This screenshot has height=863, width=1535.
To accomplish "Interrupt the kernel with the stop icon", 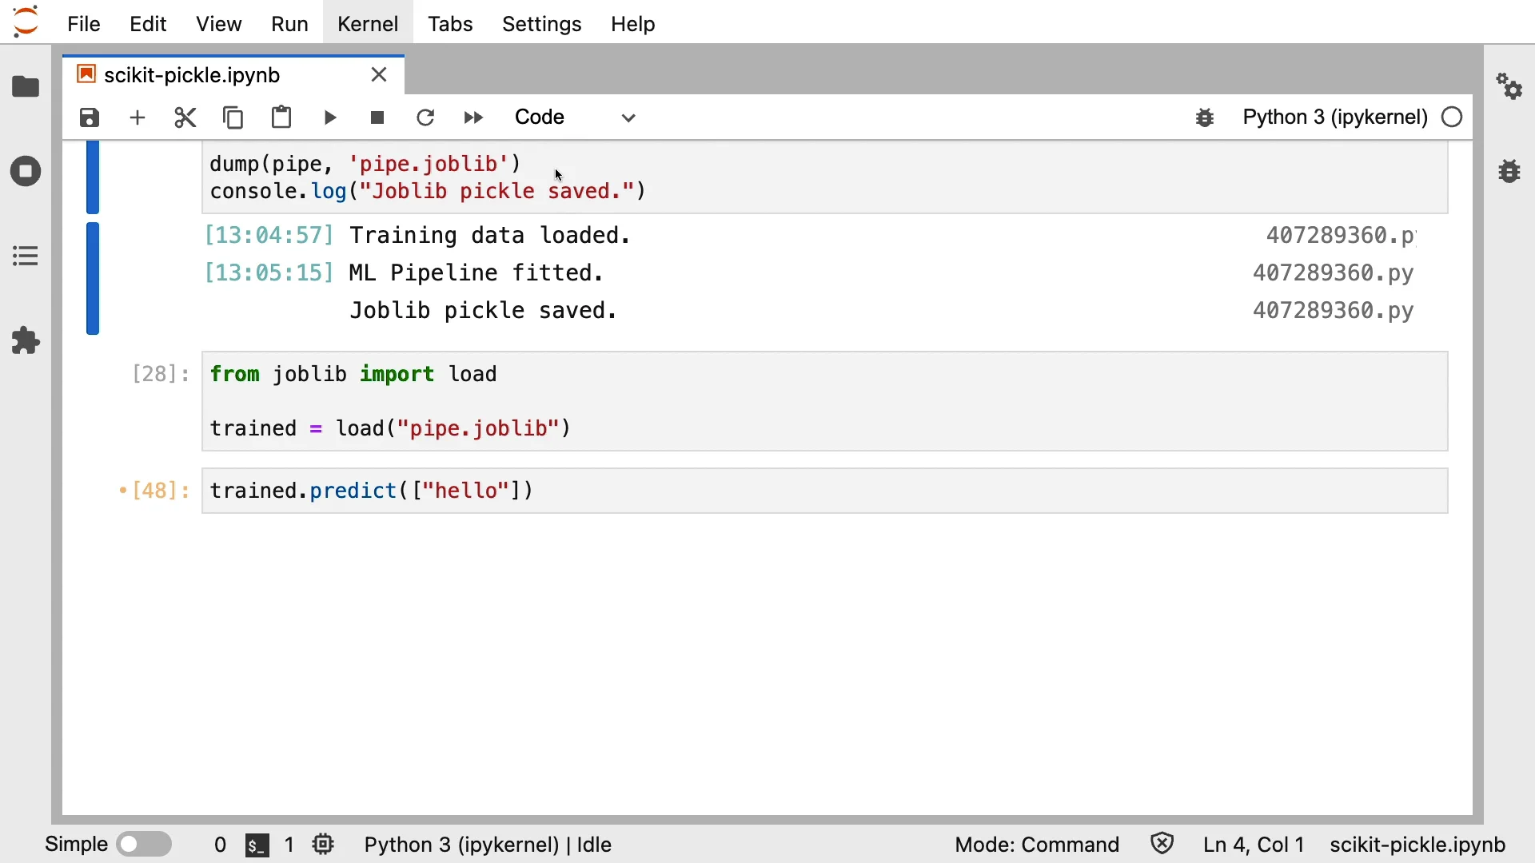I will point(378,118).
